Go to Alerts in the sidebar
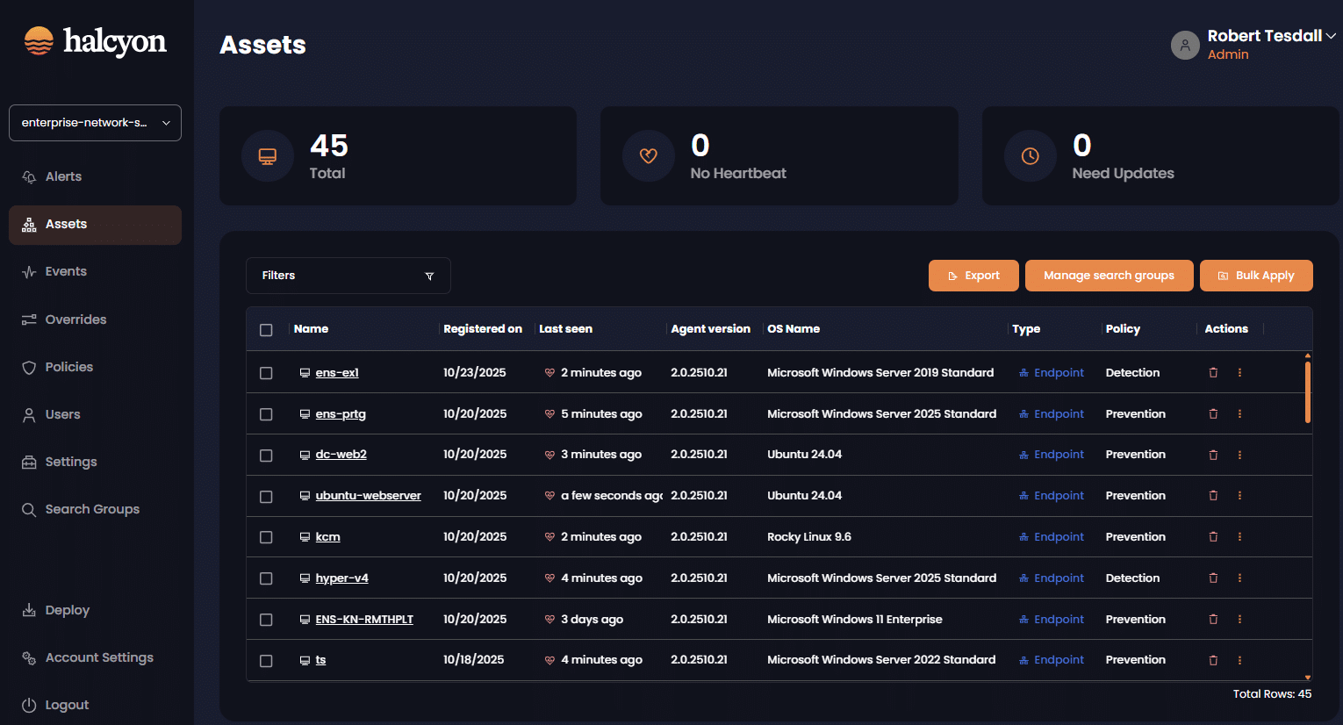Screen dimensions: 1343x725 pos(63,176)
